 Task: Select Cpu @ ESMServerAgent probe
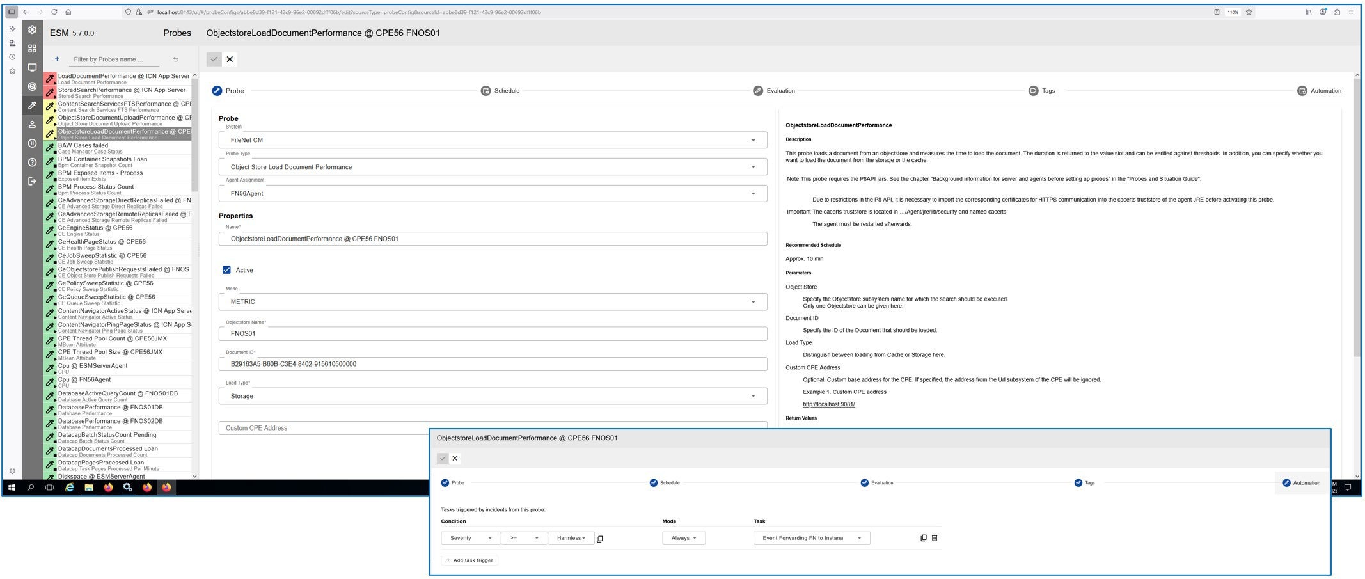click(118, 369)
